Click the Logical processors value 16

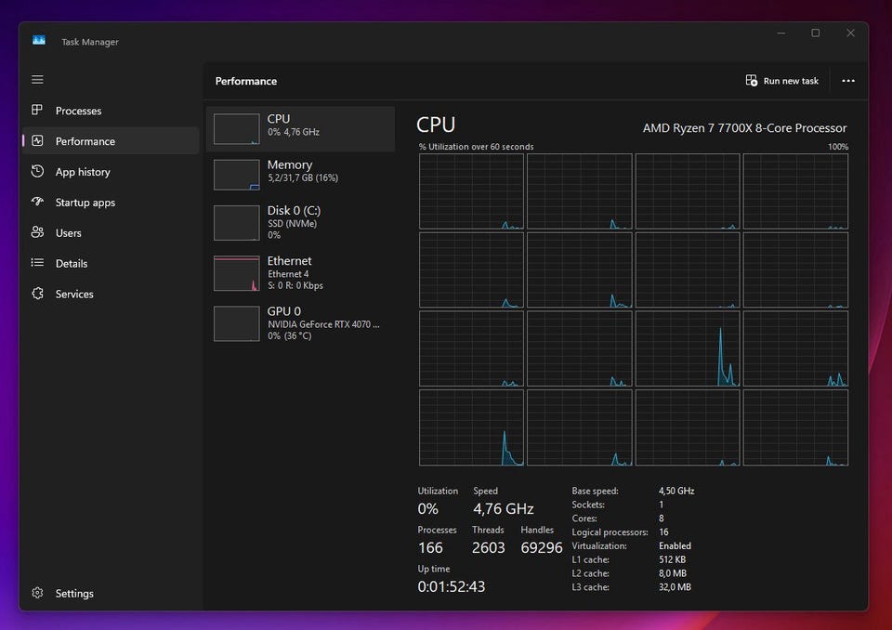coord(663,532)
